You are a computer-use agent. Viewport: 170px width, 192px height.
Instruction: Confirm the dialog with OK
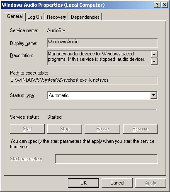pos(83,183)
